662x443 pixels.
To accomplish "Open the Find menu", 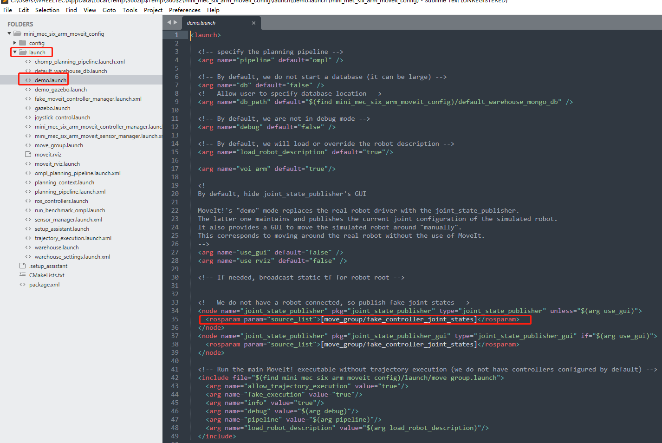I will tap(71, 10).
